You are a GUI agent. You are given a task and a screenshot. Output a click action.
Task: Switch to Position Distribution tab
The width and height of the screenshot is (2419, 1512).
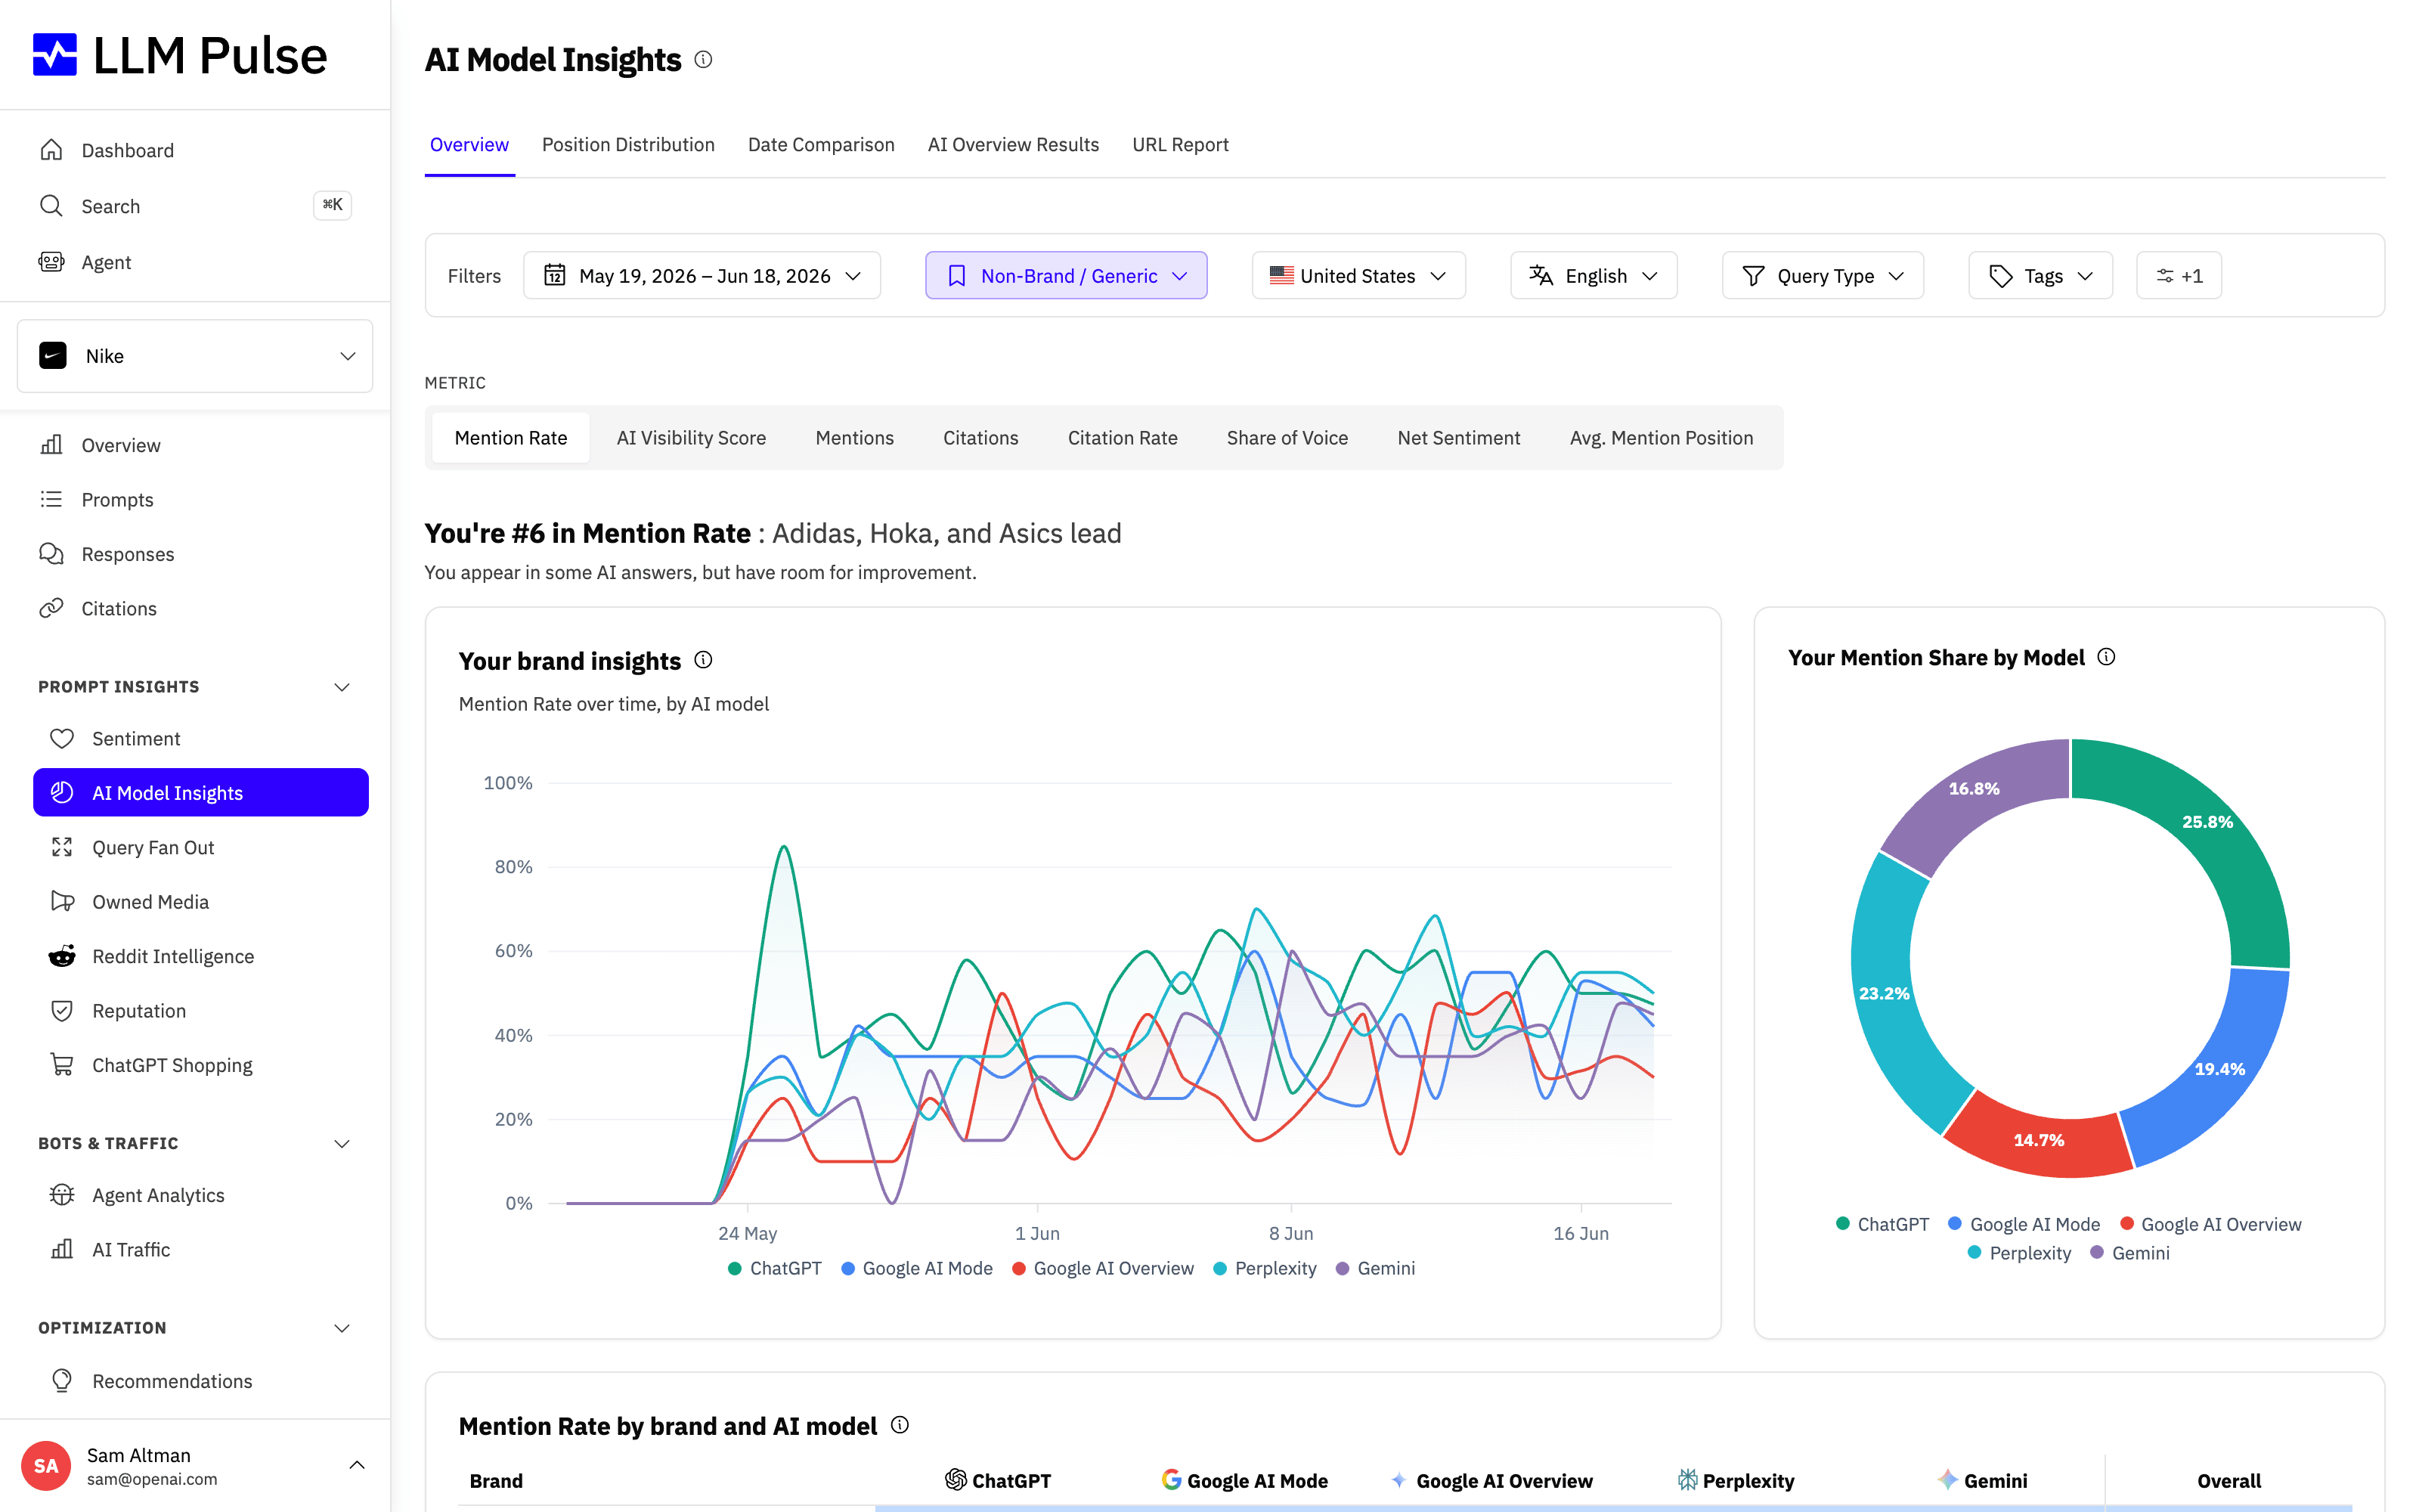click(x=627, y=145)
